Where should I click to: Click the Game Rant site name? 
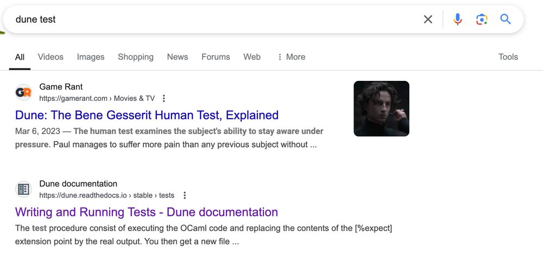61,87
